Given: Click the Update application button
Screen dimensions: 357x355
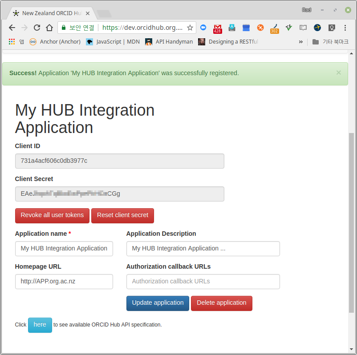Looking at the screenshot, I should coord(158,303).
